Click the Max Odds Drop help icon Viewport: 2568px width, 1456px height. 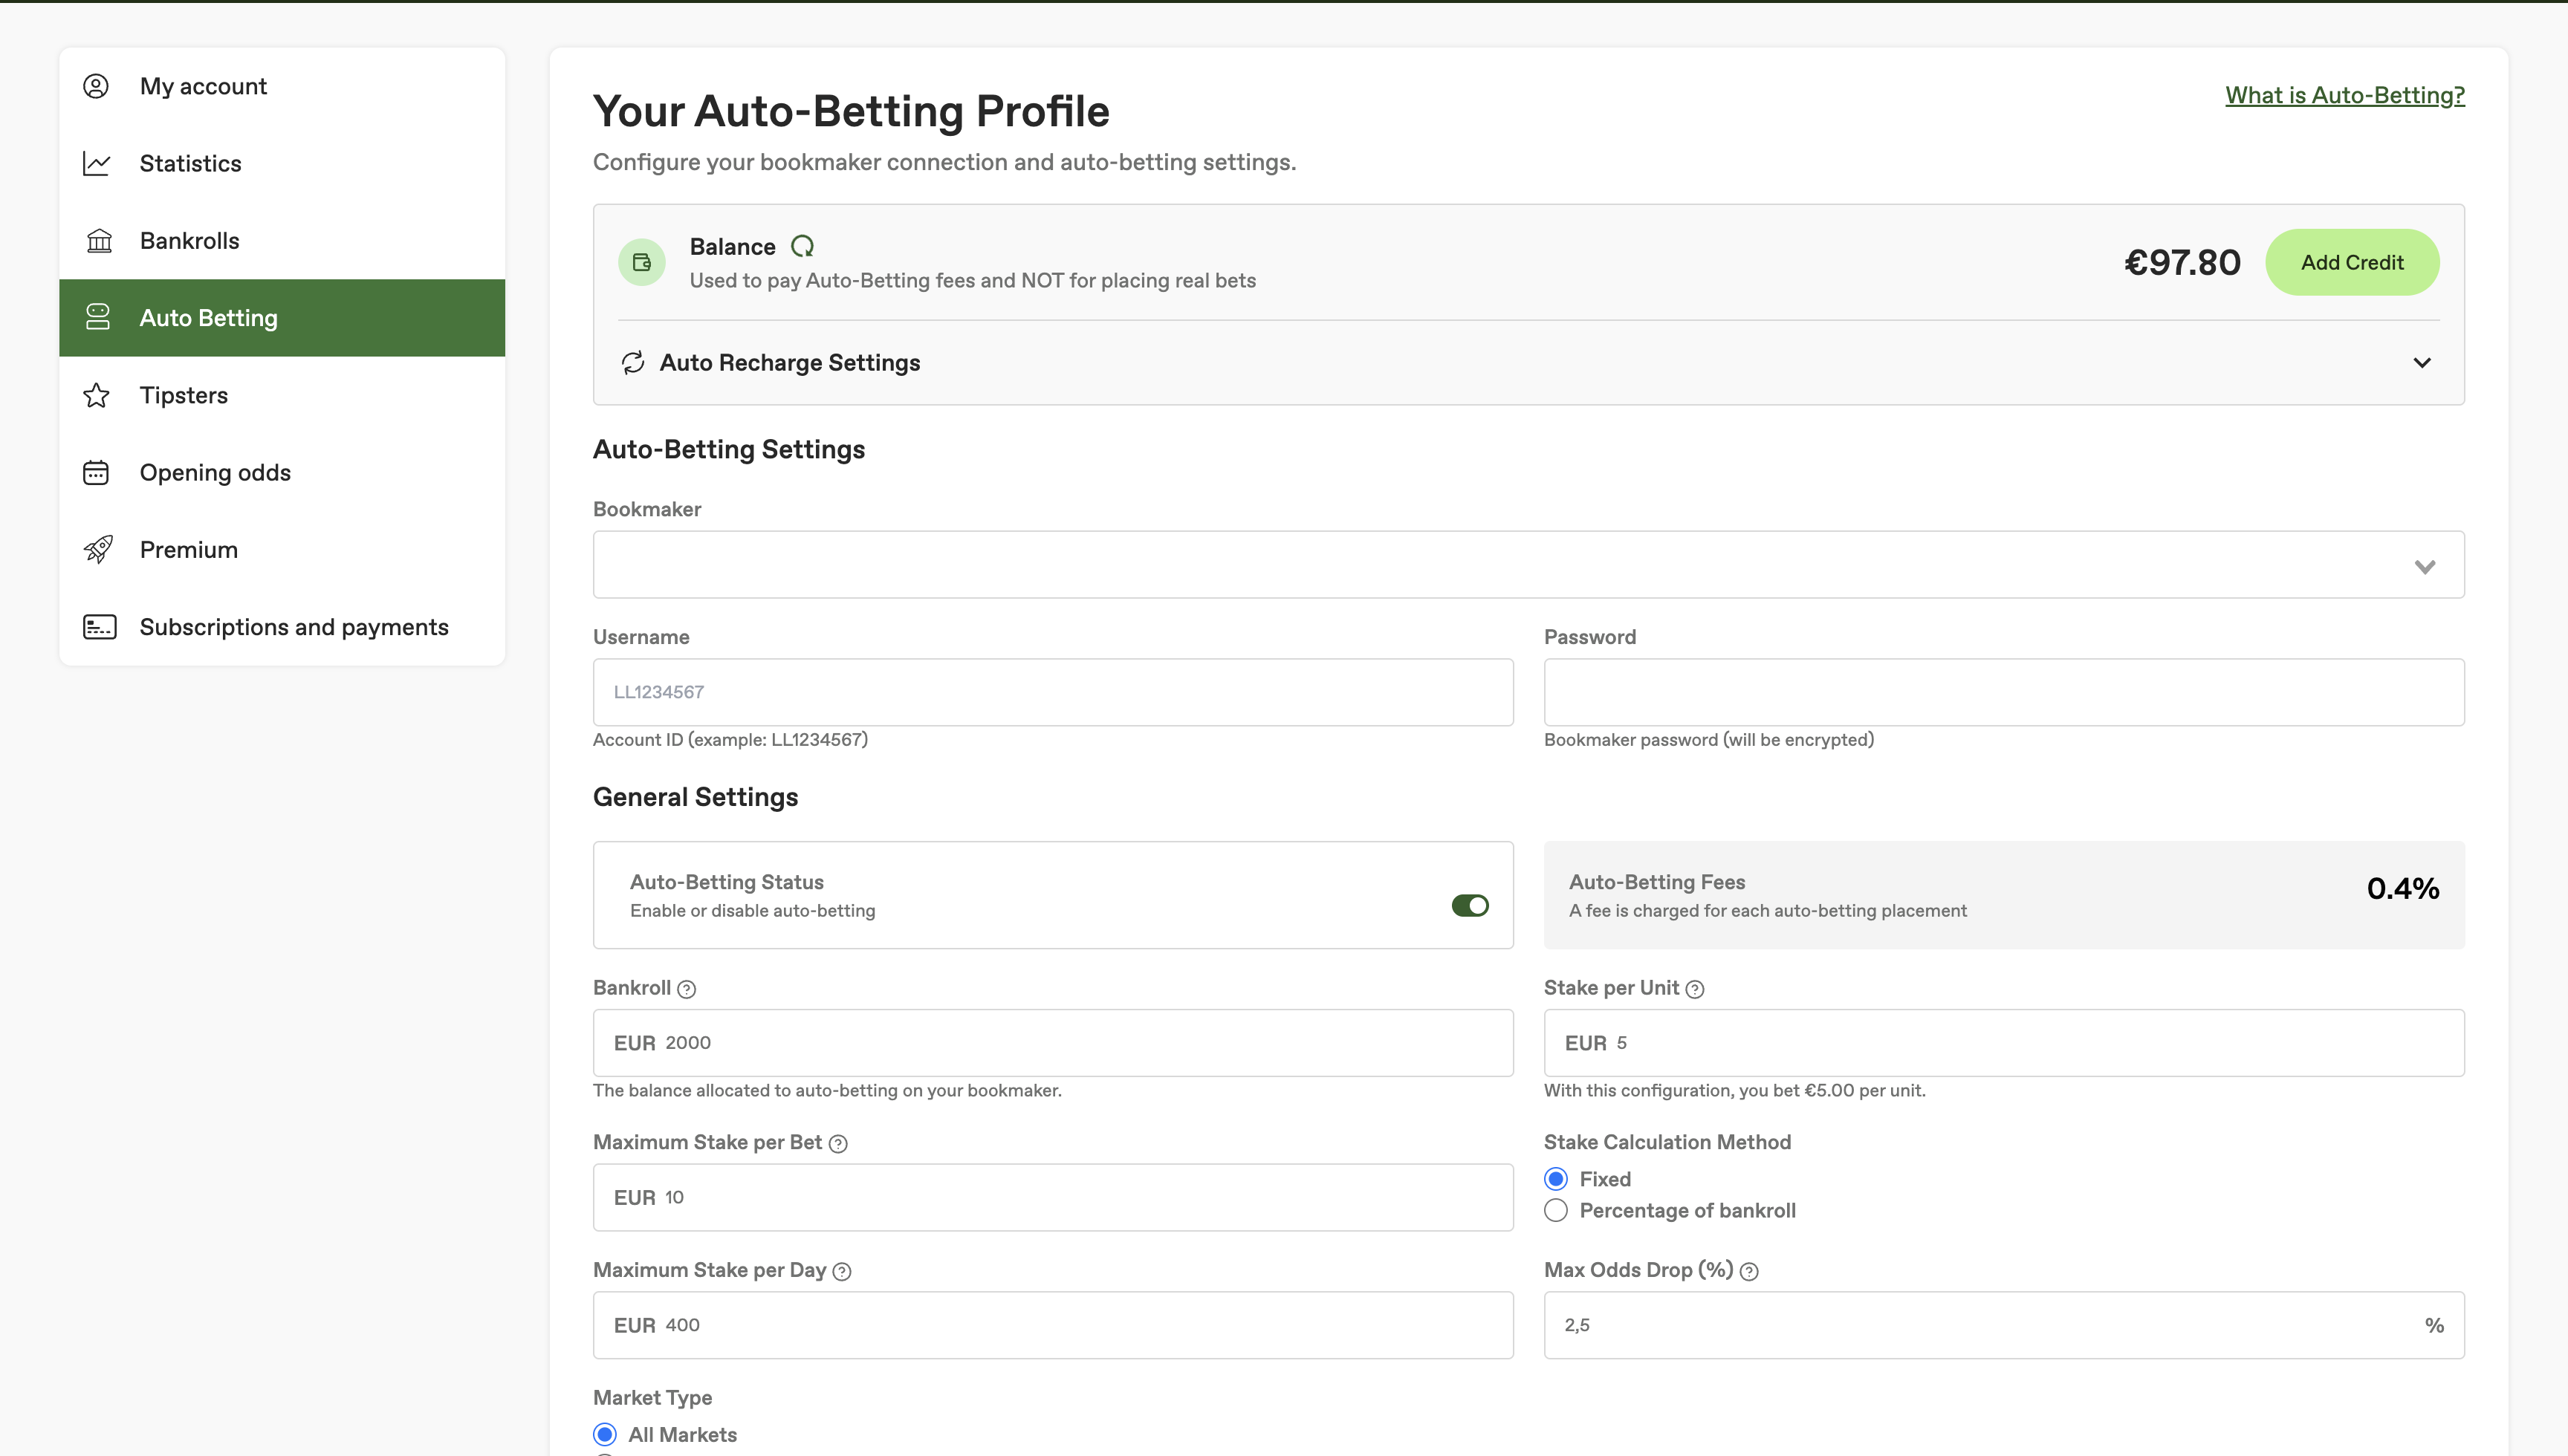coord(1749,1272)
